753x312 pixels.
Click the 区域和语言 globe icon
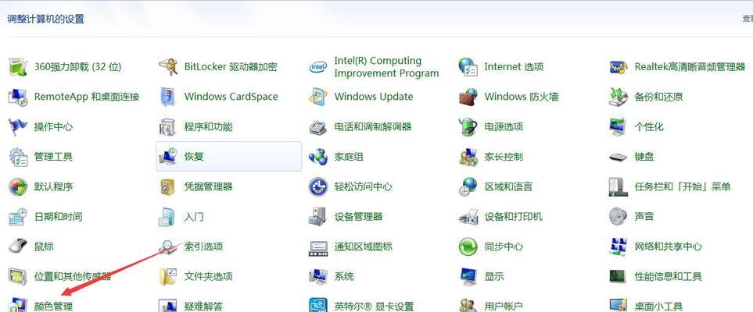coord(468,187)
